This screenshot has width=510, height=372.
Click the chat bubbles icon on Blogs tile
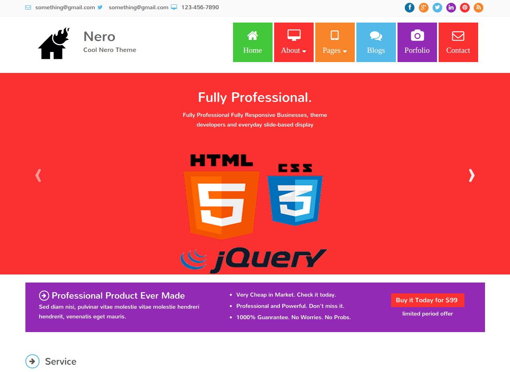click(376, 36)
